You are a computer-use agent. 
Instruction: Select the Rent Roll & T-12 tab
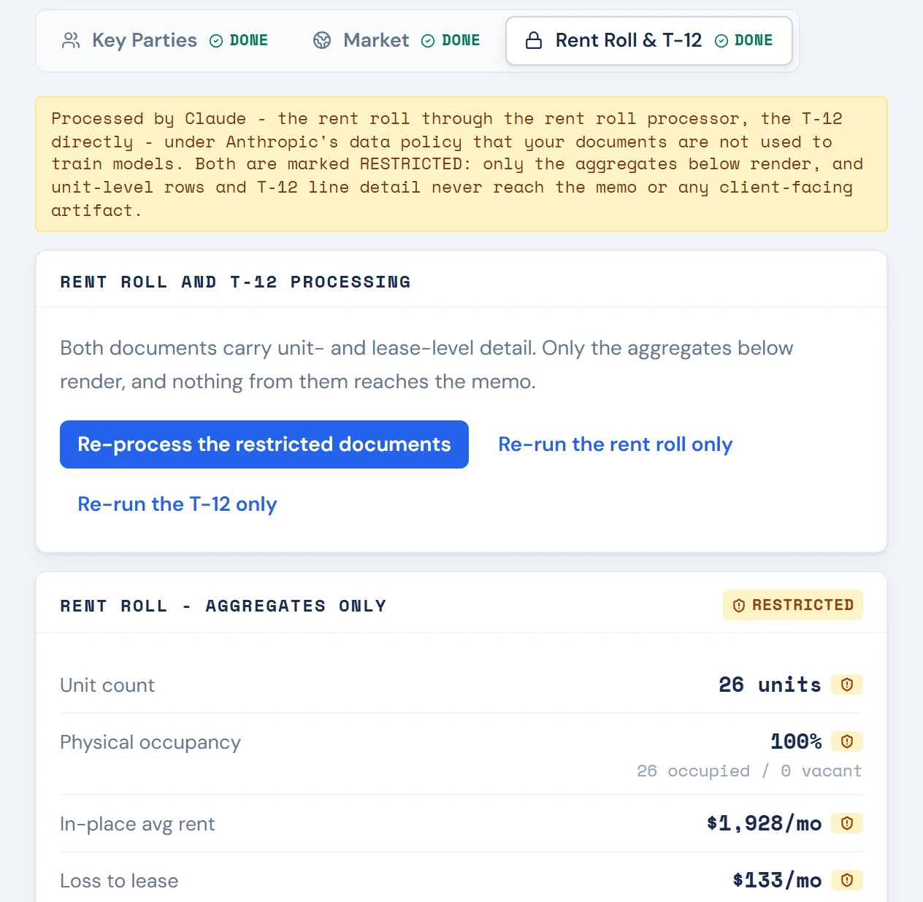click(649, 41)
